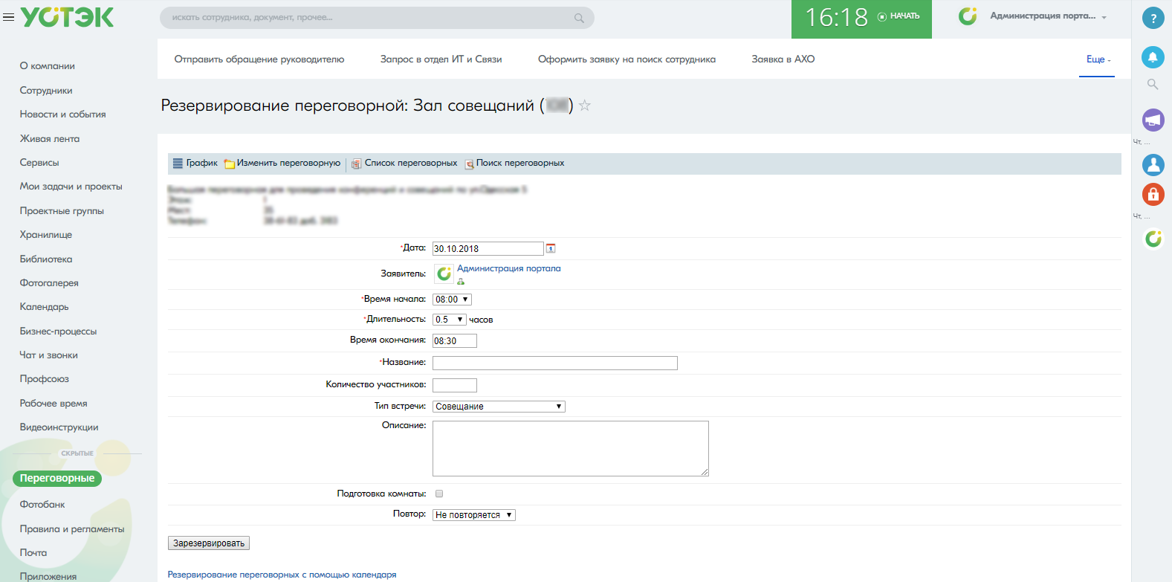Open Правила и регламенты
1172x582 pixels.
pos(72,529)
